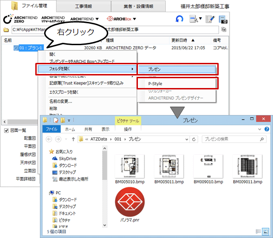The height and width of the screenshot is (238, 273).
Task: Launch ARCHITREND リフォームエディション
Action: click(53, 19)
